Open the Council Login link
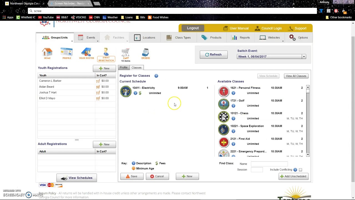The image size is (355, 200). coord(268,28)
